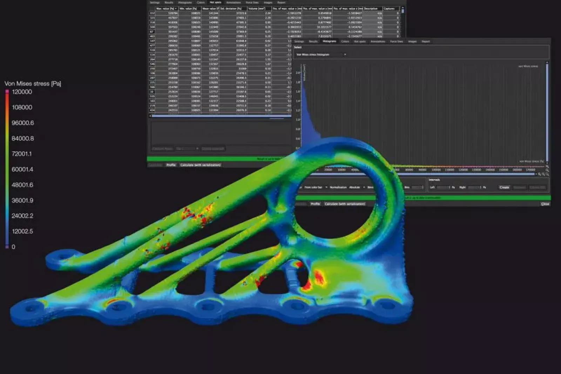This screenshot has height=374, width=561.
Task: Open the Report tab in front window
Action: coord(426,41)
